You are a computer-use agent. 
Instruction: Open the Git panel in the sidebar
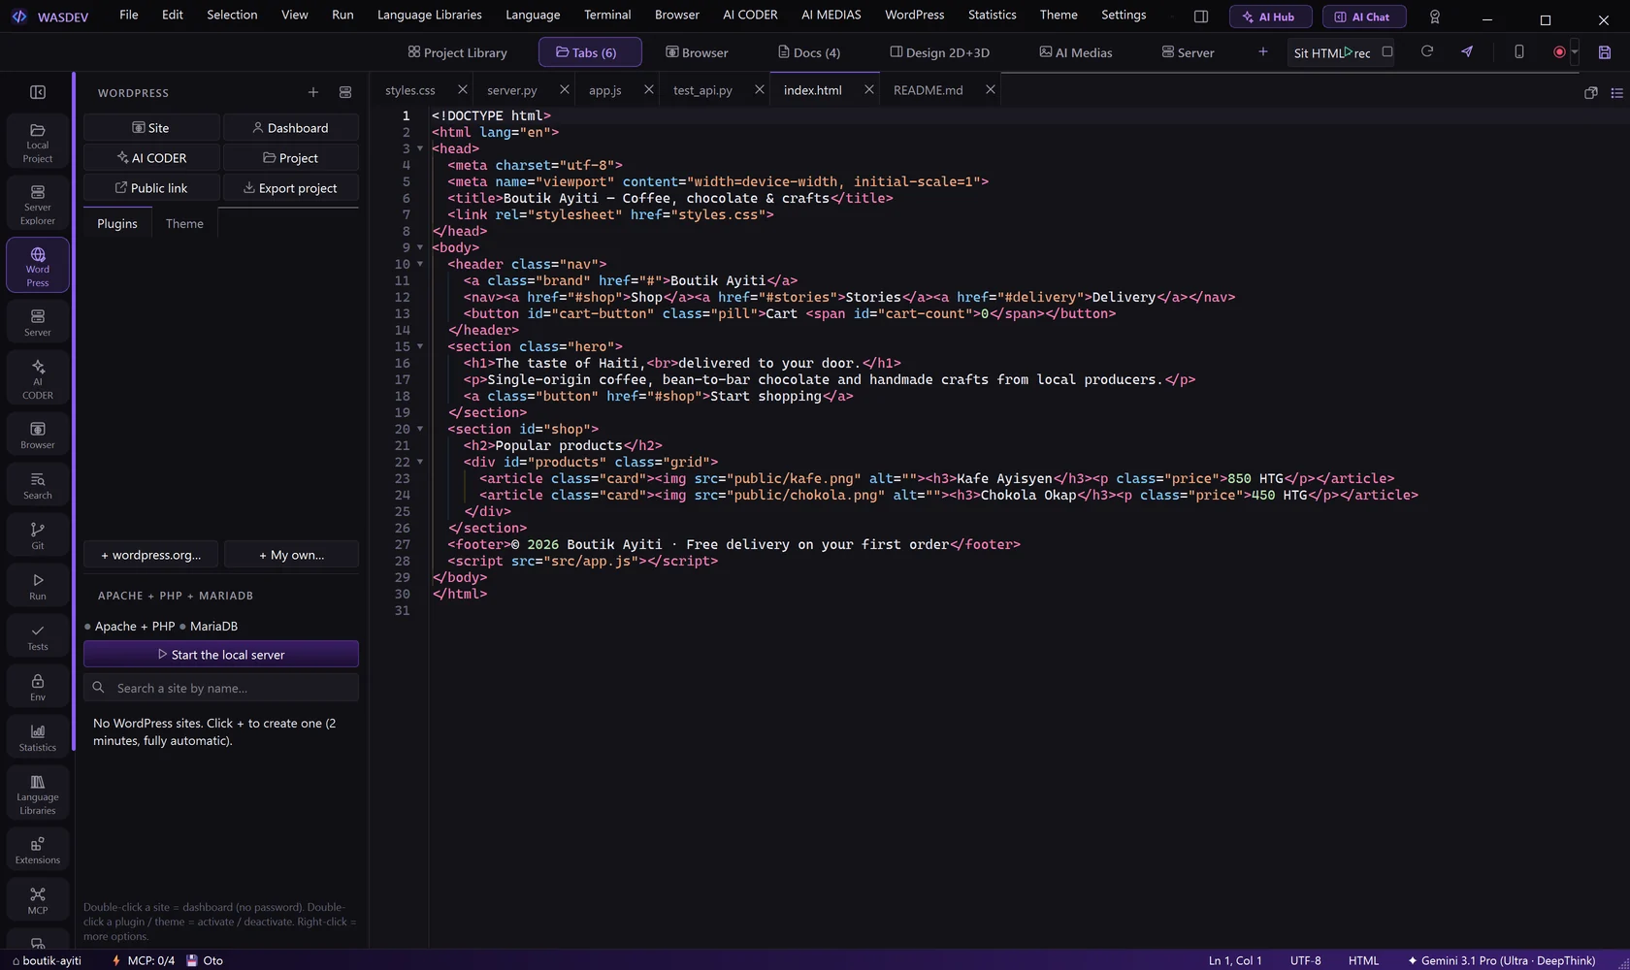[x=38, y=535]
